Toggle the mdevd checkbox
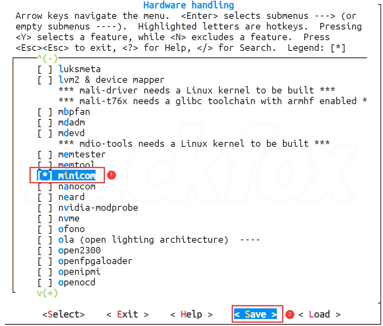383x326 pixels. [61, 133]
